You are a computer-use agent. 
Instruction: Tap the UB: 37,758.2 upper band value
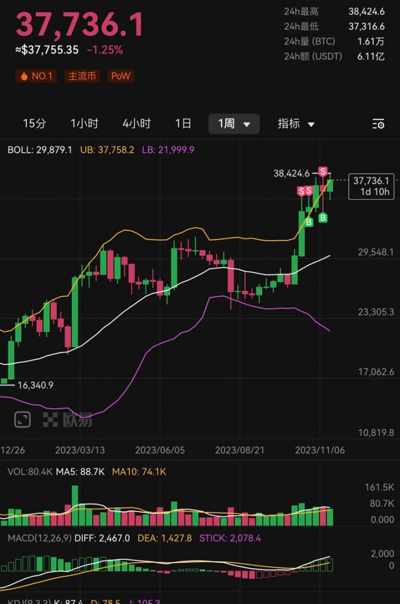pyautogui.click(x=107, y=150)
